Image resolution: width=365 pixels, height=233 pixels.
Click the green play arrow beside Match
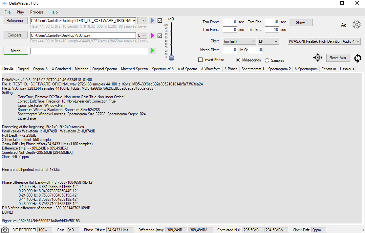point(152,51)
